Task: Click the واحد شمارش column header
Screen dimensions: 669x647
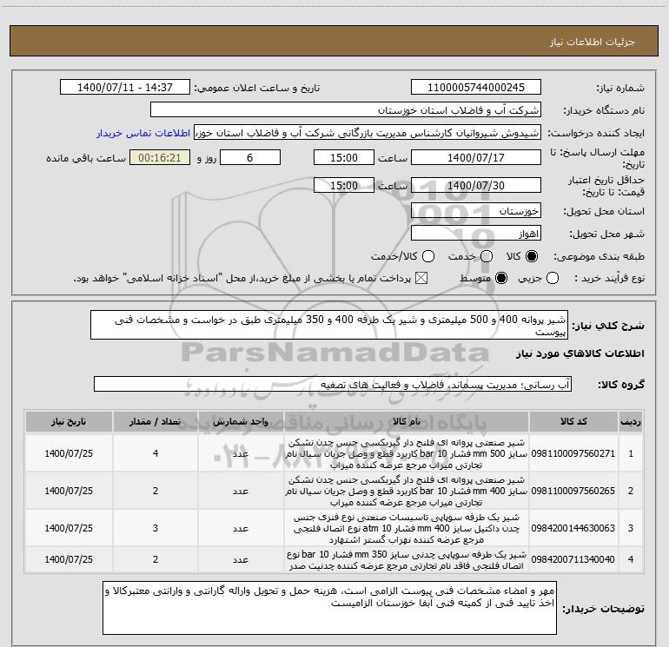Action: tap(241, 421)
